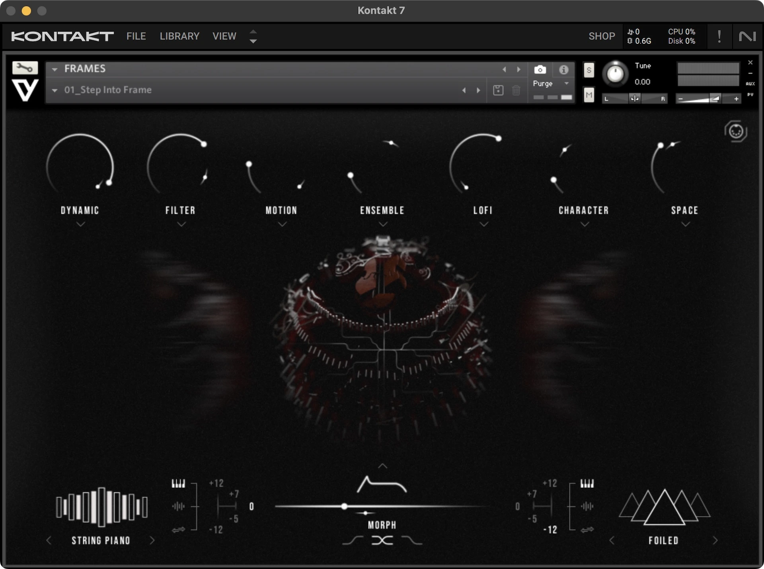Open the LIBRARY menu
This screenshot has height=569, width=764.
pyautogui.click(x=179, y=36)
